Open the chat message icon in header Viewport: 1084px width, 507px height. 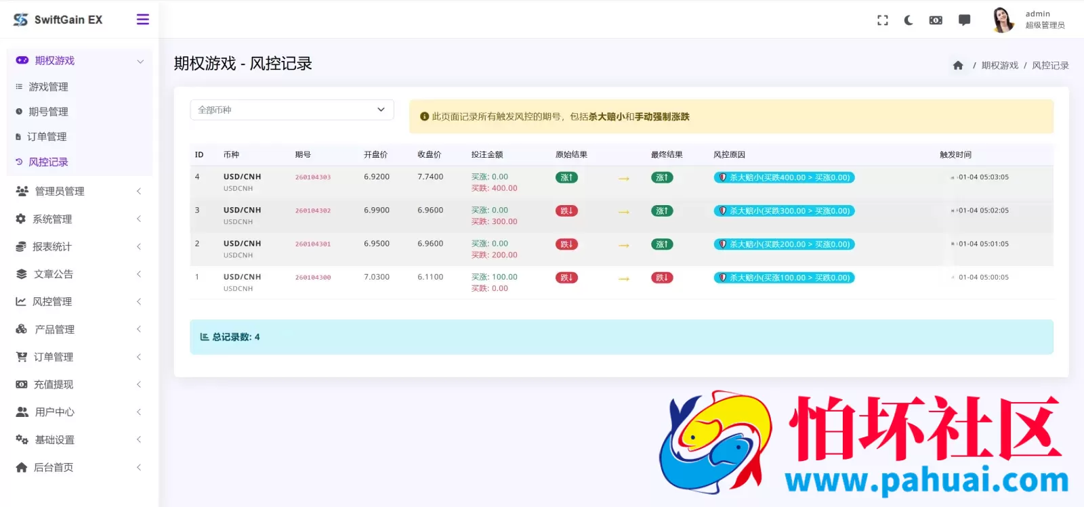pyautogui.click(x=964, y=20)
